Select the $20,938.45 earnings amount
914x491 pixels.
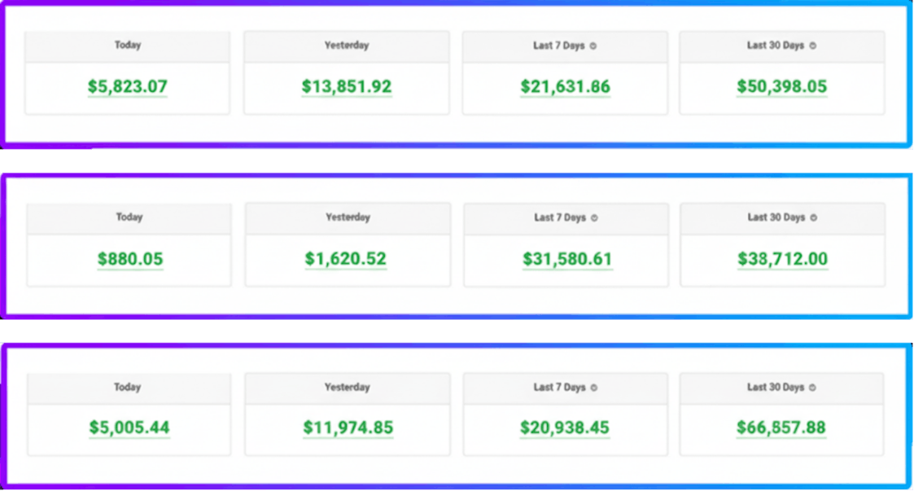566,427
